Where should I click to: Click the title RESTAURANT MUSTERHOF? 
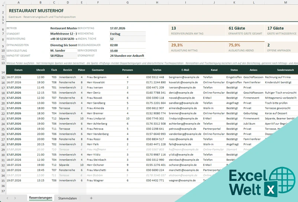tap(36, 11)
